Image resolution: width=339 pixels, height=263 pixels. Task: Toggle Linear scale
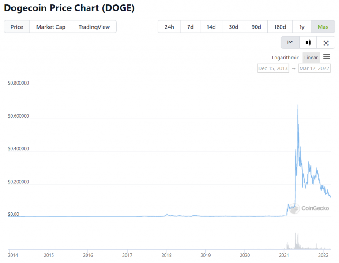coord(311,58)
